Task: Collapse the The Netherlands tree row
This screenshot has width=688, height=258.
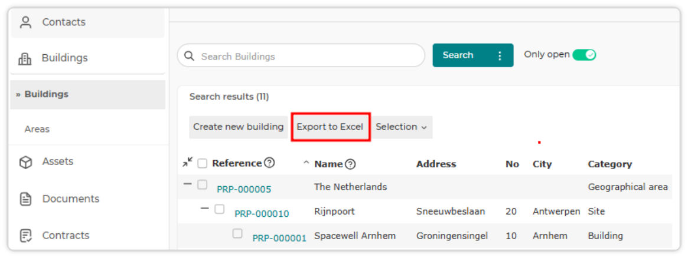Action: [187, 184]
